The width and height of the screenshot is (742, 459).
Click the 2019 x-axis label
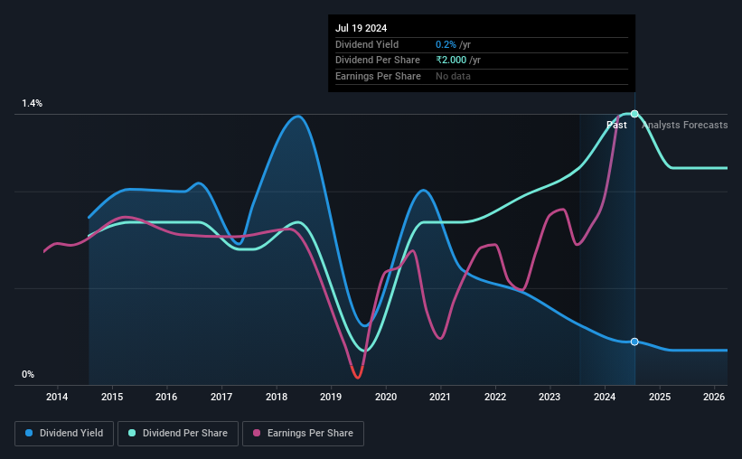point(331,397)
